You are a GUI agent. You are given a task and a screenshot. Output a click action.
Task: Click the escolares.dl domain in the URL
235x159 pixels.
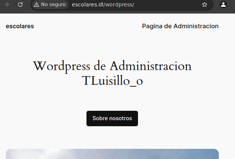86,5
